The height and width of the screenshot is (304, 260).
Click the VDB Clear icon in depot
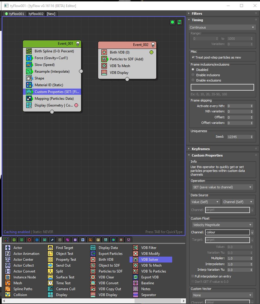pyautogui.click(x=93, y=277)
